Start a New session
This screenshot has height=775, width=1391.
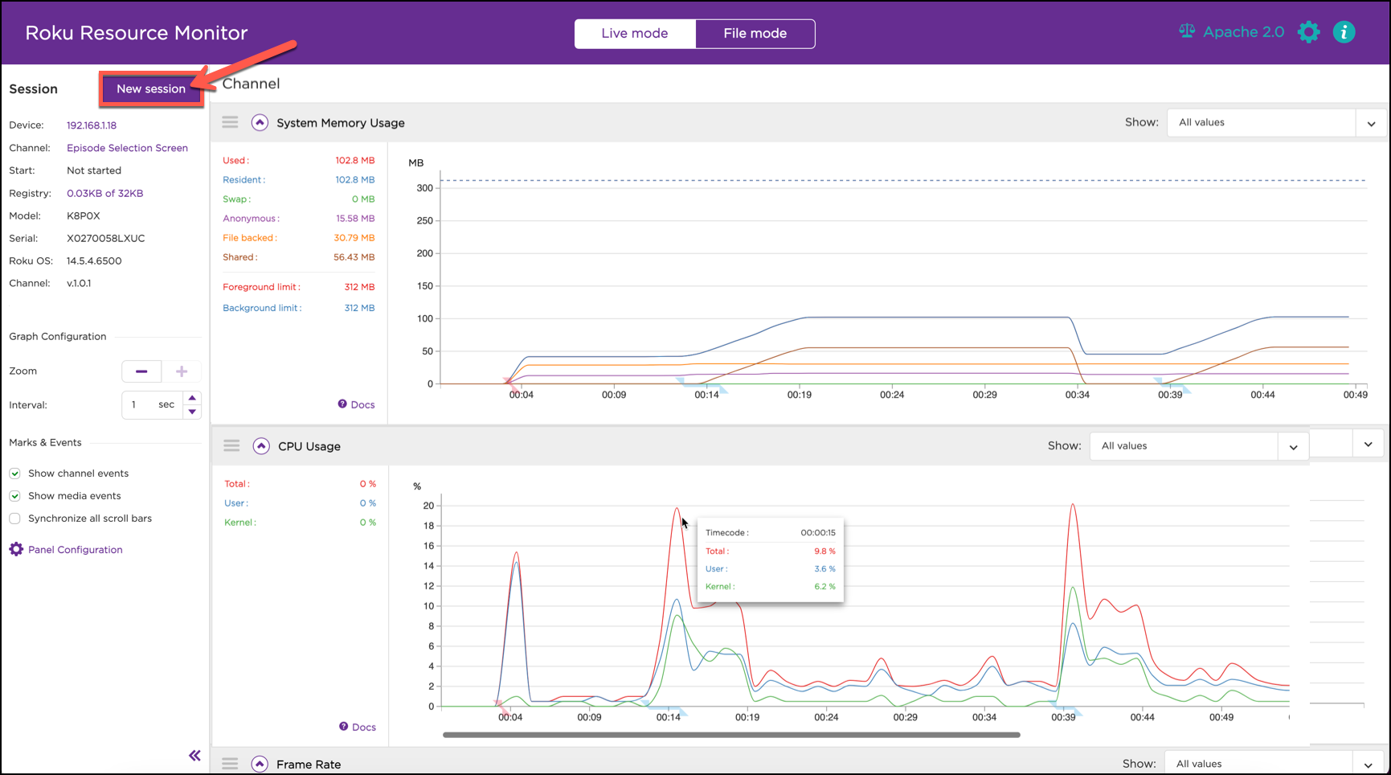pos(151,88)
